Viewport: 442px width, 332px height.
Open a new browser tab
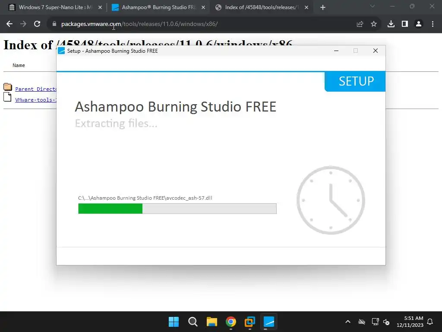click(323, 8)
